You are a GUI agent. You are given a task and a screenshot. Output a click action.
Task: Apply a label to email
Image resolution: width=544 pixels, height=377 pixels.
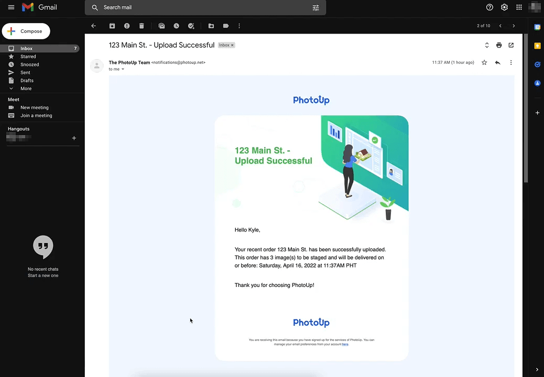coord(226,26)
